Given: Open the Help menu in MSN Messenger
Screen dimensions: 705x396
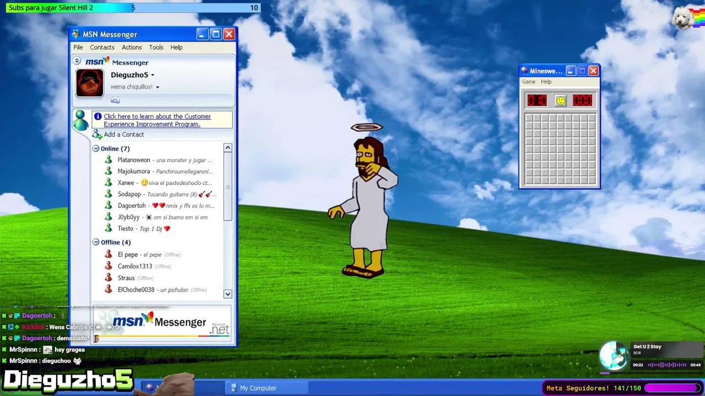Looking at the screenshot, I should 176,47.
